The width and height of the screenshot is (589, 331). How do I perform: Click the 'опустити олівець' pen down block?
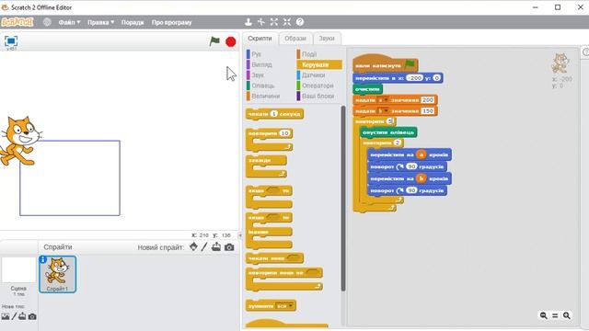point(388,132)
